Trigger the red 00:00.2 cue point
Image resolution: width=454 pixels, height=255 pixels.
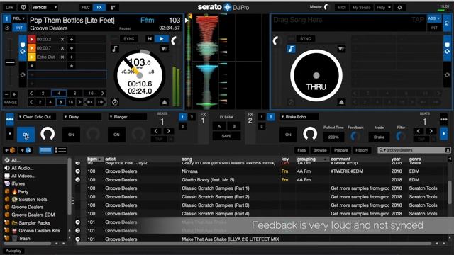(x=31, y=39)
